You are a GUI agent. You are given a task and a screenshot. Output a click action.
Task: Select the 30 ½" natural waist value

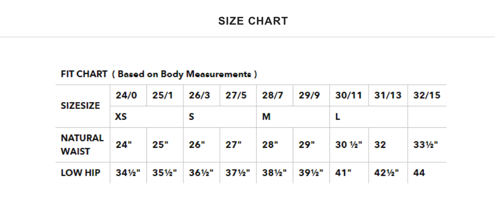click(349, 145)
